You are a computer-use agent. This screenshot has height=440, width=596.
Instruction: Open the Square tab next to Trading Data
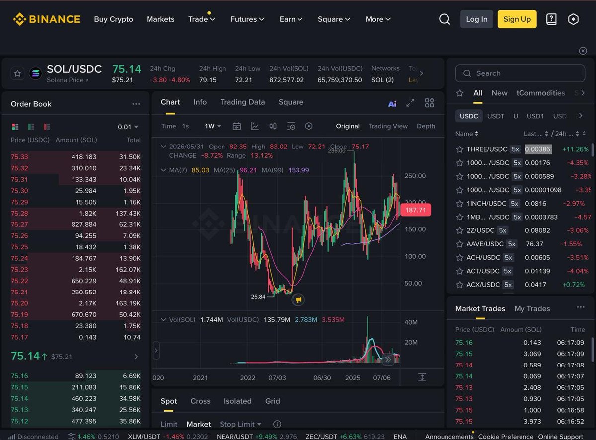point(291,102)
